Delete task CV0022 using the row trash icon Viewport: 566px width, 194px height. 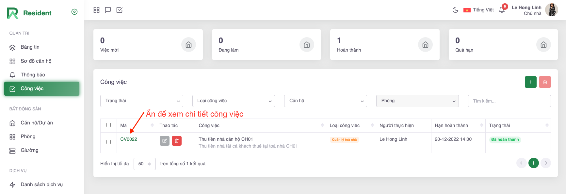(177, 141)
